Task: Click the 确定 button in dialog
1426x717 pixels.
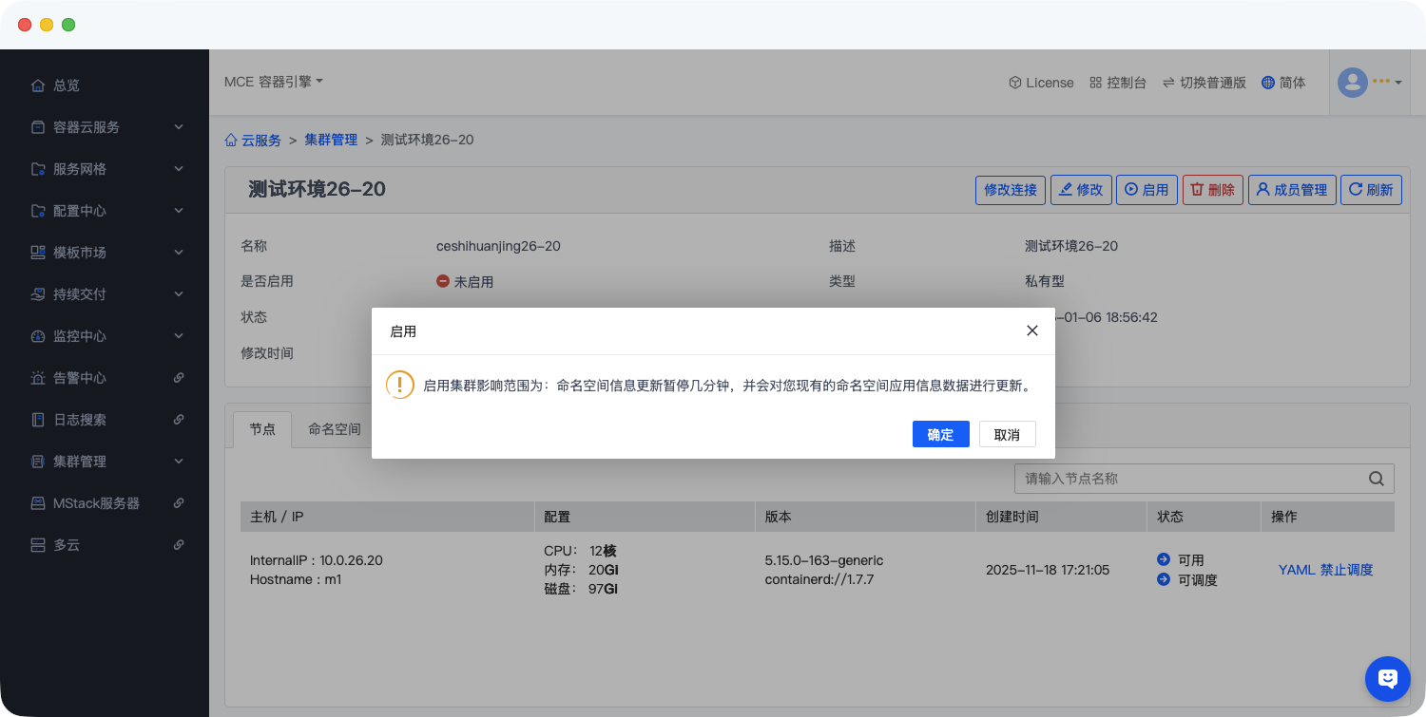Action: (x=940, y=434)
